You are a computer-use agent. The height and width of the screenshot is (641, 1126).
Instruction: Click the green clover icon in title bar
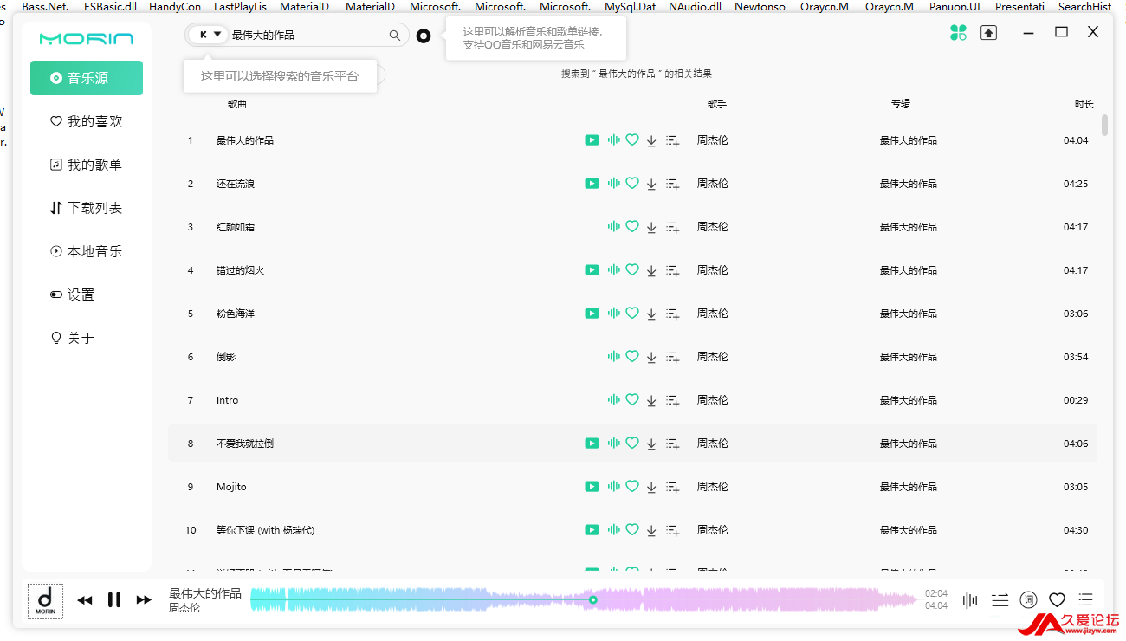(958, 33)
